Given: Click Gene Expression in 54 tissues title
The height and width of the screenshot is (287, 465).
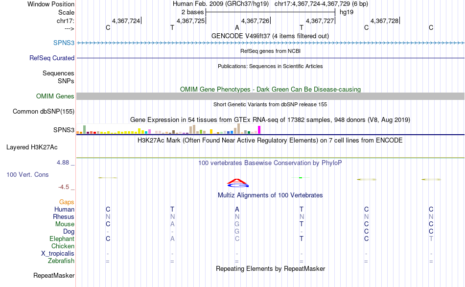Looking at the screenshot, I should [270, 120].
